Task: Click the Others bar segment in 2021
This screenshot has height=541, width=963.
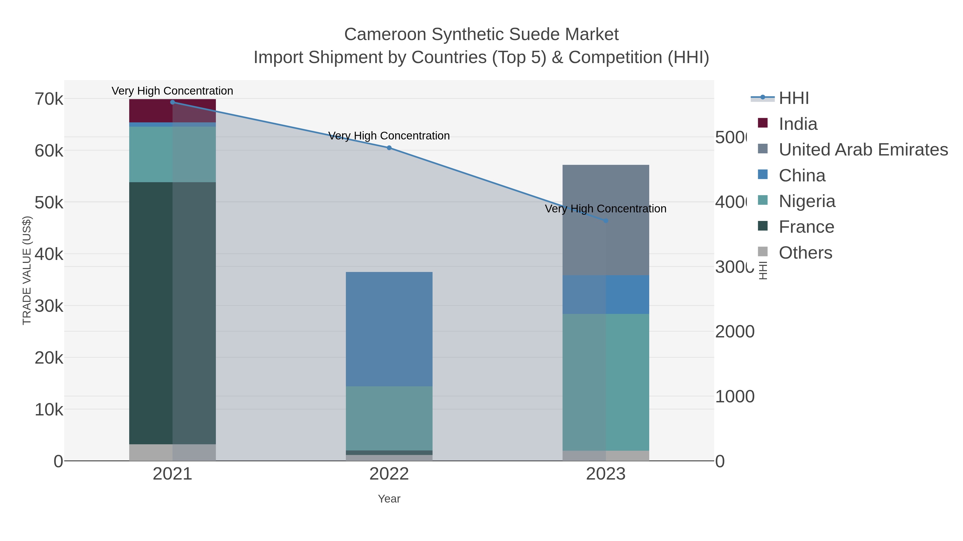Action: [172, 453]
